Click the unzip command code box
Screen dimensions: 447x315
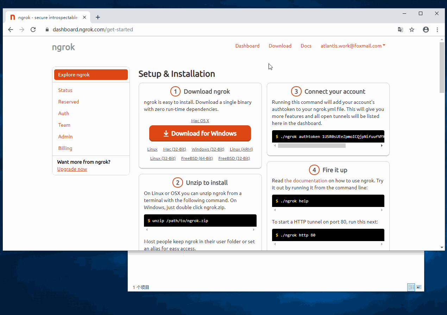pos(200,221)
